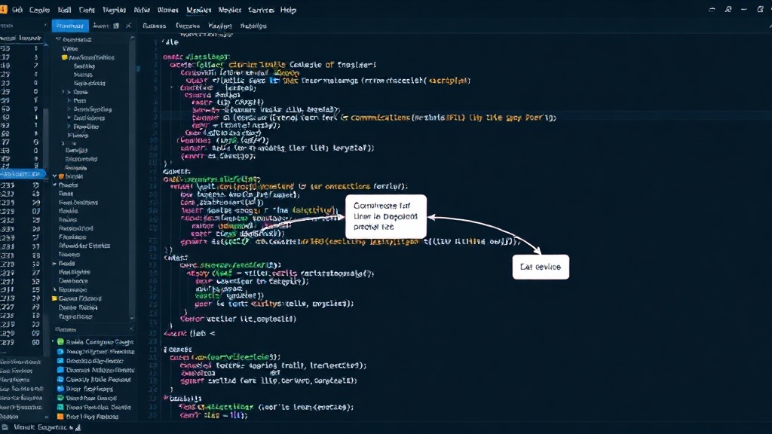
Task: Open the menu directly left of Help
Action: (261, 10)
